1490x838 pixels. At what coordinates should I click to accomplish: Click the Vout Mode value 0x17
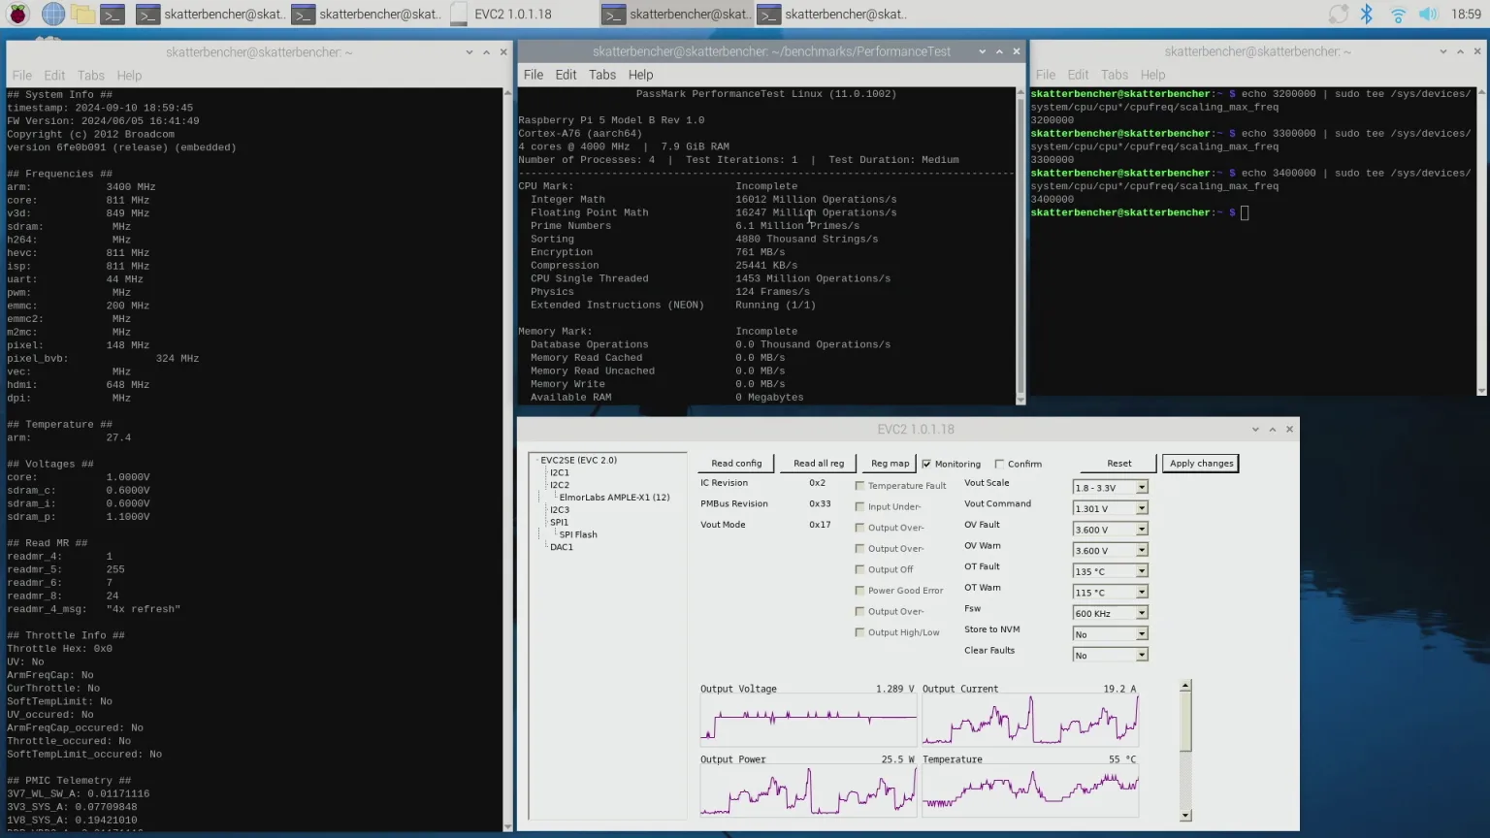click(x=820, y=525)
